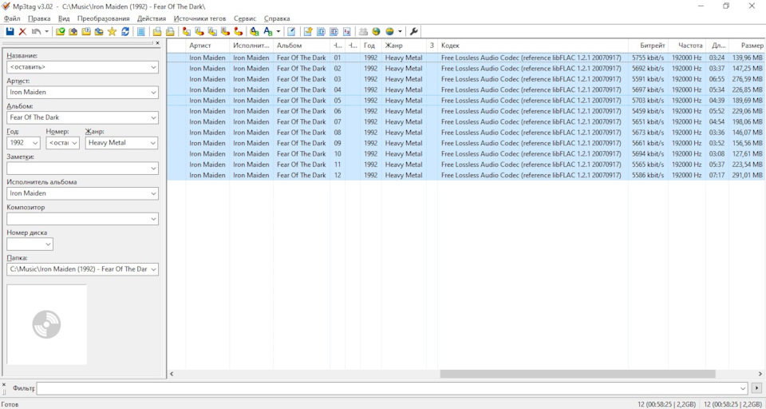Open the Сервис menu
The width and height of the screenshot is (766, 409).
(x=245, y=18)
